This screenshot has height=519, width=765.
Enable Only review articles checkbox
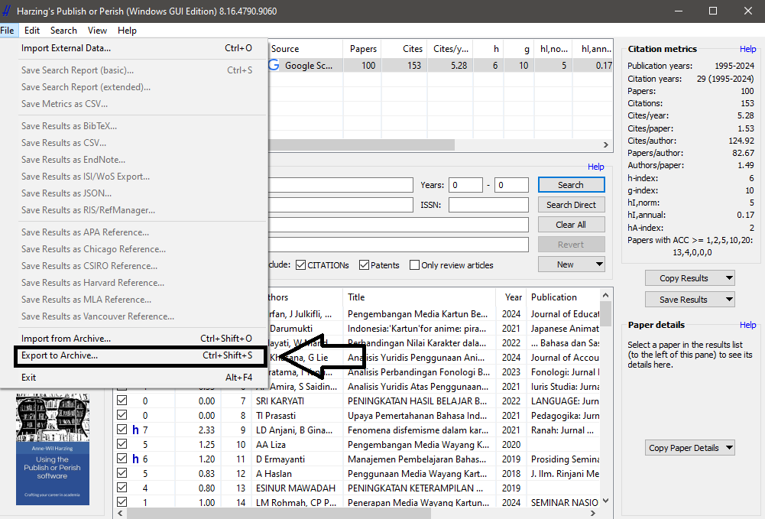coord(415,265)
